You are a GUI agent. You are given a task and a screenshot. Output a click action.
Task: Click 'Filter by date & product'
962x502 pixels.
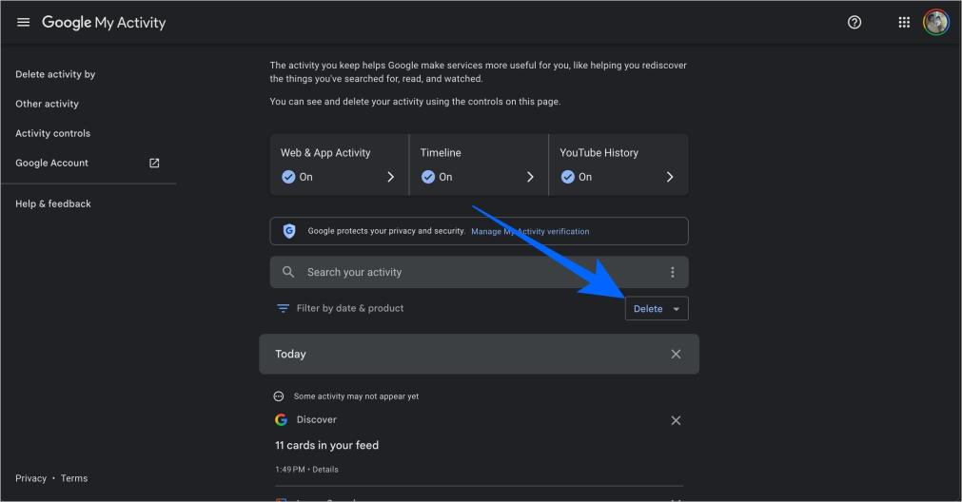click(x=350, y=308)
